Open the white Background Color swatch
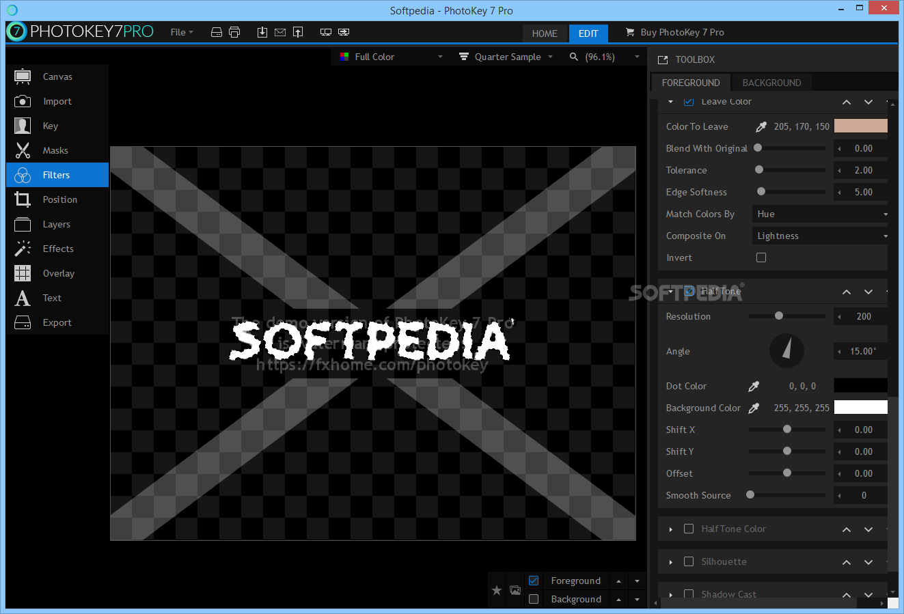The height and width of the screenshot is (614, 904). click(x=861, y=407)
